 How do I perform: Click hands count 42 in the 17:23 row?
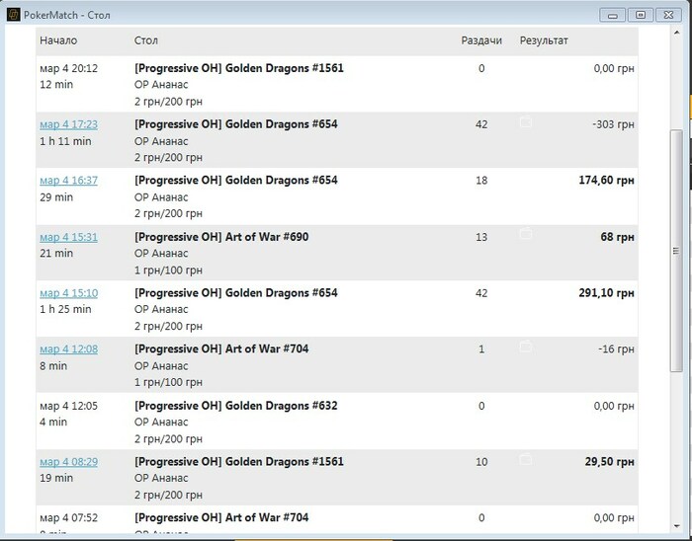point(481,124)
